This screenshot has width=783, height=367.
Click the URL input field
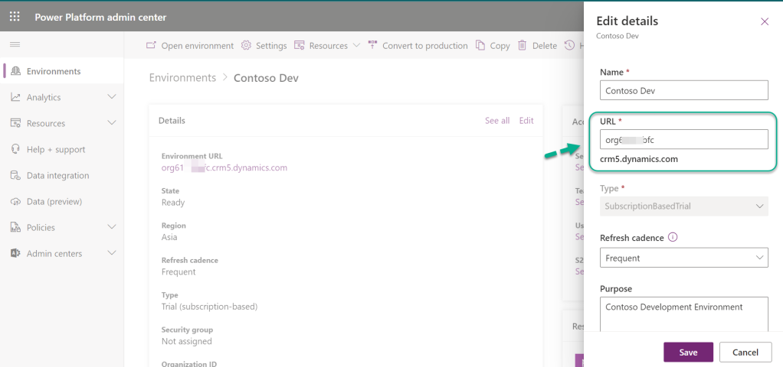coord(684,140)
